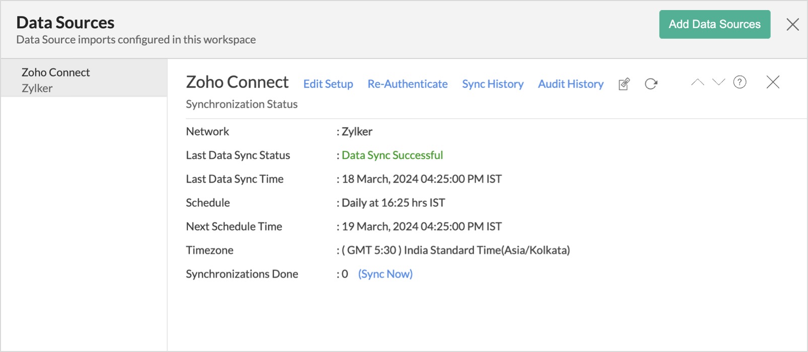Click the 18 March last sync time value
This screenshot has height=352, width=808.
pyautogui.click(x=421, y=179)
